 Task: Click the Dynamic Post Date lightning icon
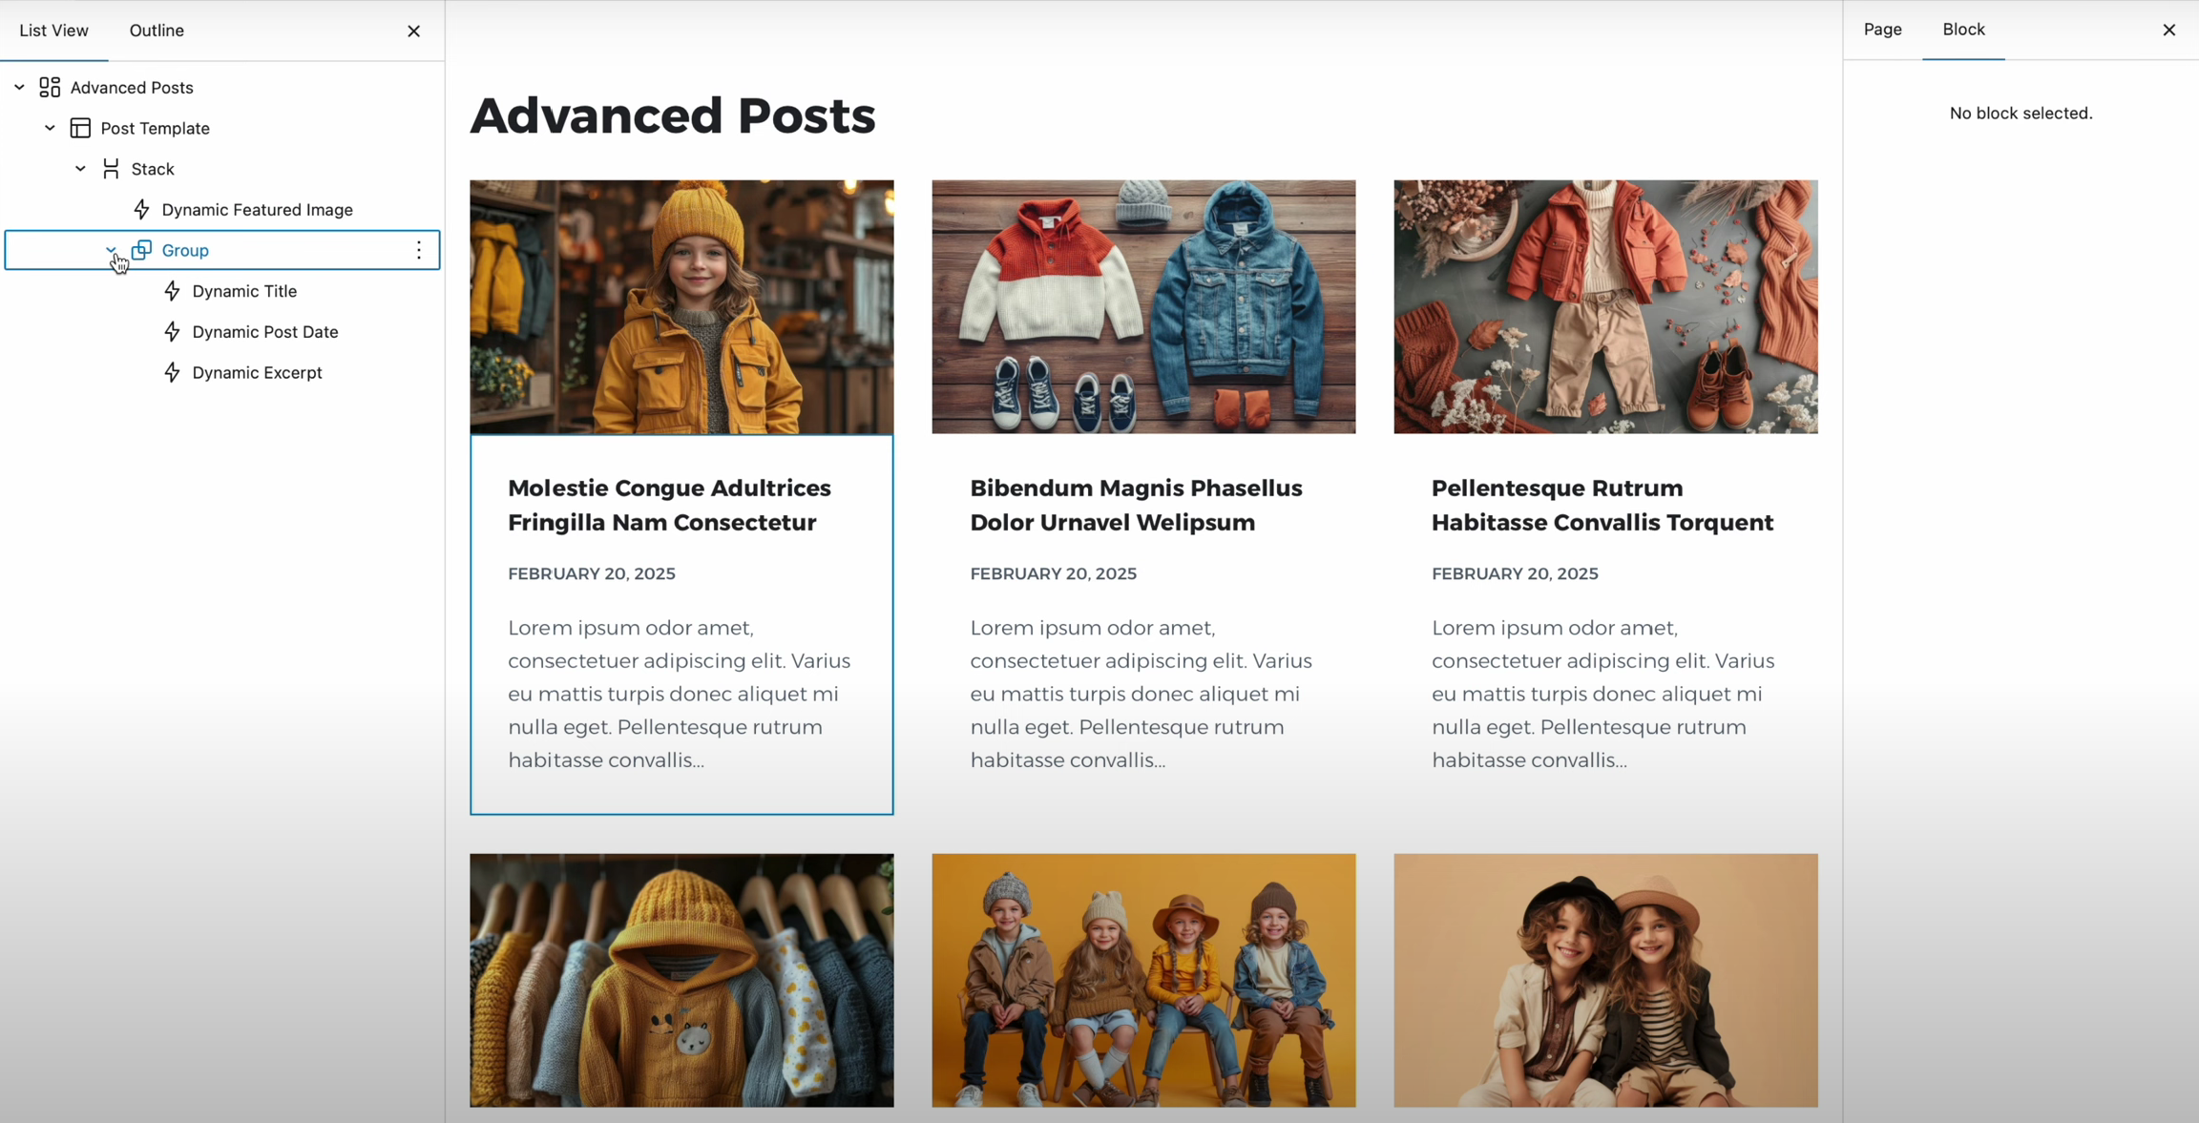tap(172, 332)
